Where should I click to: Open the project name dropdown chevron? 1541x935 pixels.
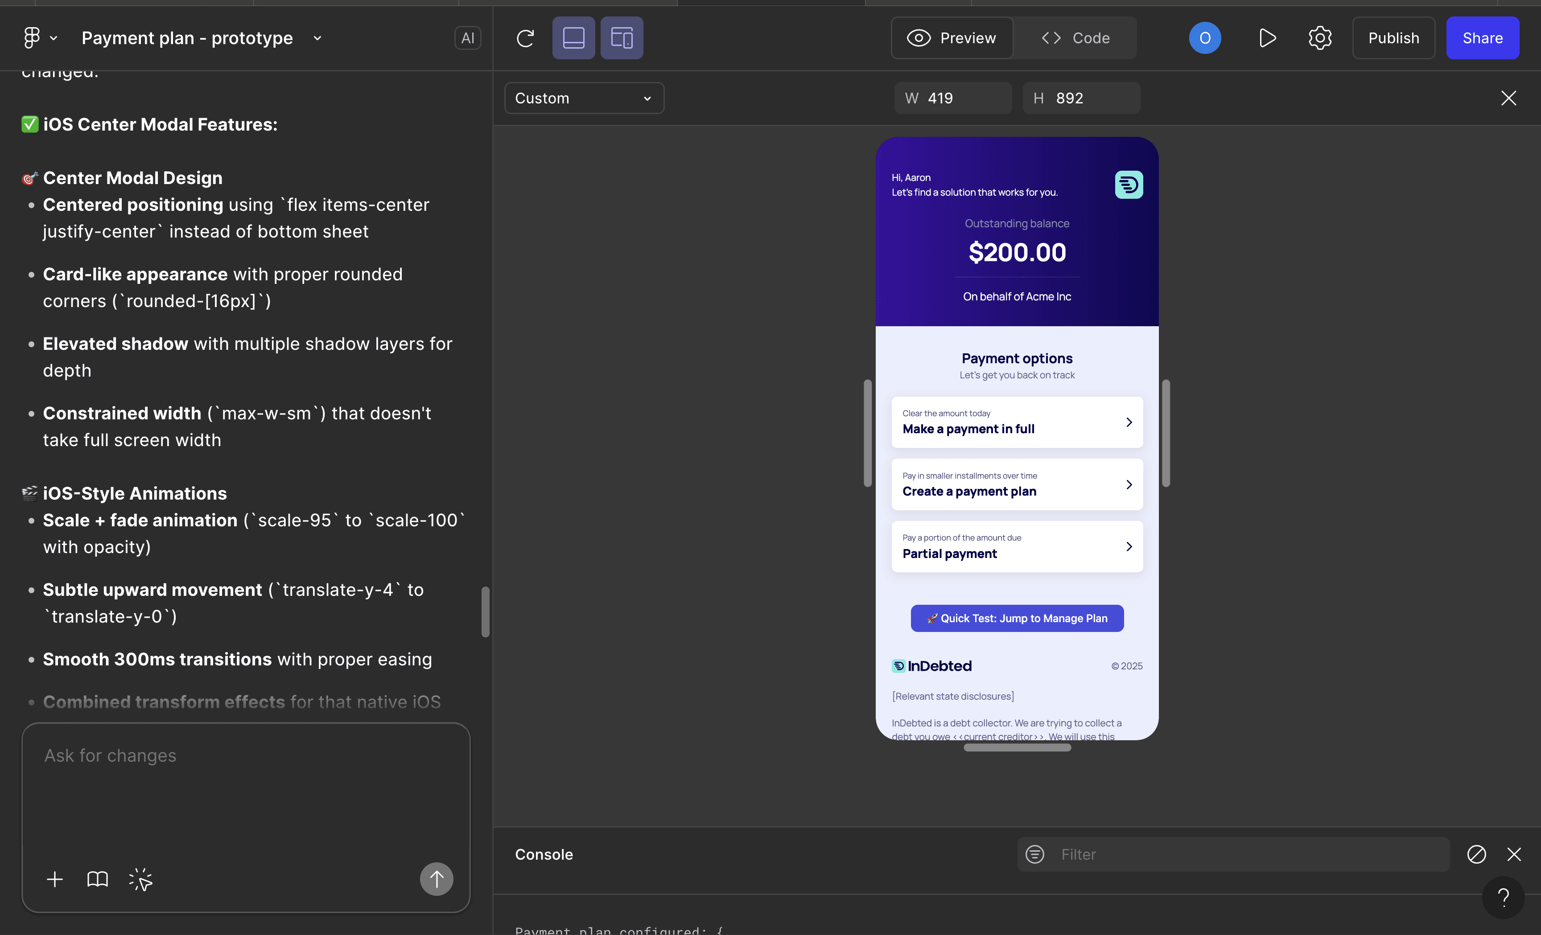pos(318,38)
